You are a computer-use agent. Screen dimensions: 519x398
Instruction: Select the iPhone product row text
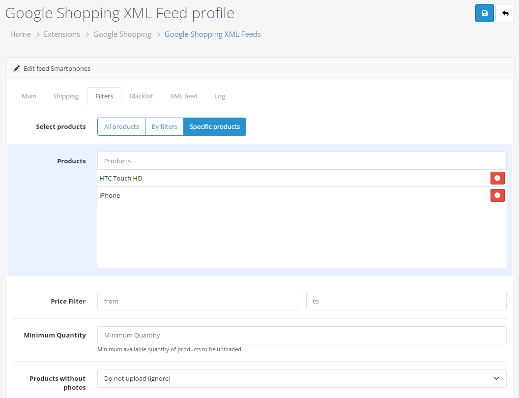click(110, 195)
